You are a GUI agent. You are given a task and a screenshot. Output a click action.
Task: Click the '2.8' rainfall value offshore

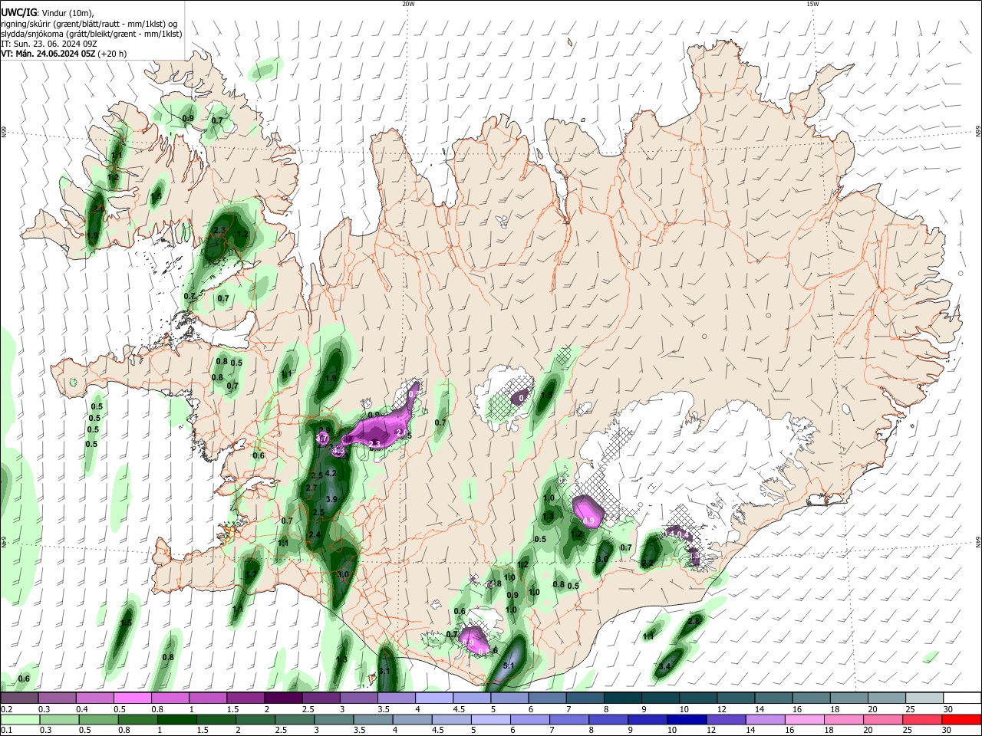[x=694, y=620]
